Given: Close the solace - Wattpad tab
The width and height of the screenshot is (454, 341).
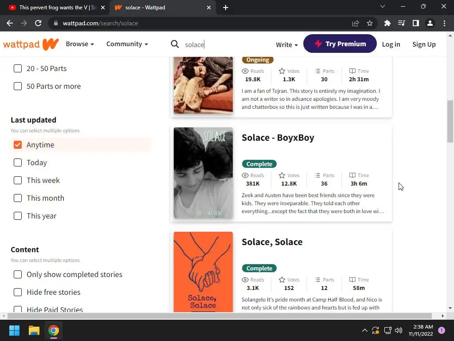Looking at the screenshot, I should click(209, 8).
